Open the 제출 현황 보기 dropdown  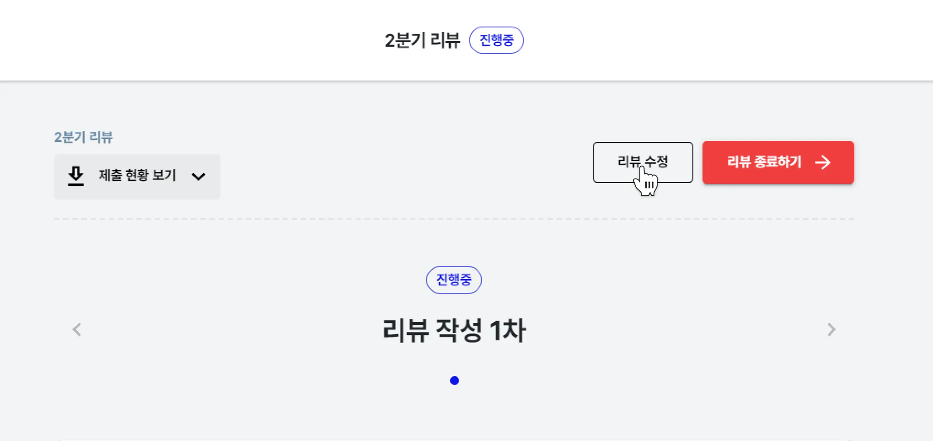click(x=137, y=177)
